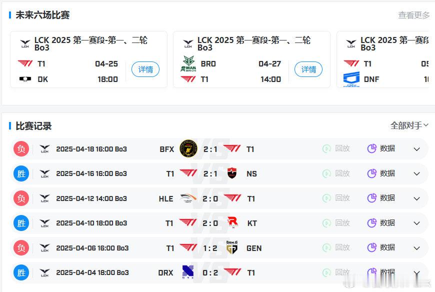
Task: Click the GEN team logo icon
Action: (x=232, y=247)
